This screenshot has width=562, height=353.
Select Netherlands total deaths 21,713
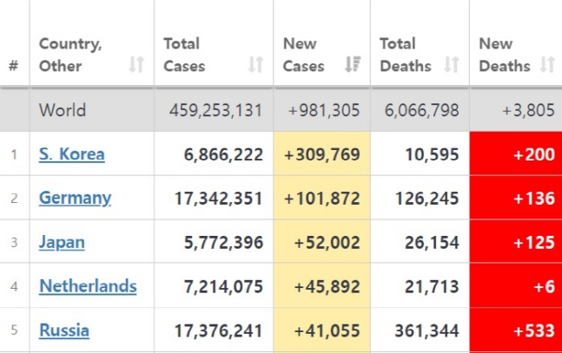point(432,287)
